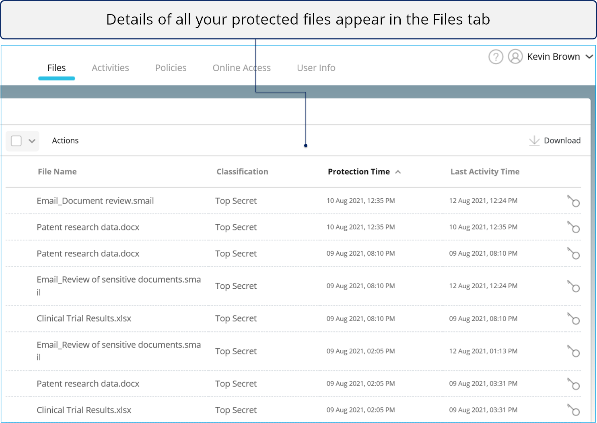Click key icon for last Clinical Trial Results.xlsx
The height and width of the screenshot is (423, 597).
(573, 410)
